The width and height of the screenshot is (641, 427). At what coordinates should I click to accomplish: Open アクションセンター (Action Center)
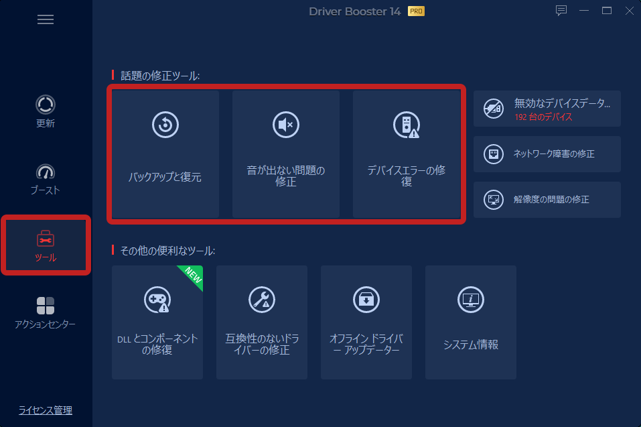(x=46, y=313)
